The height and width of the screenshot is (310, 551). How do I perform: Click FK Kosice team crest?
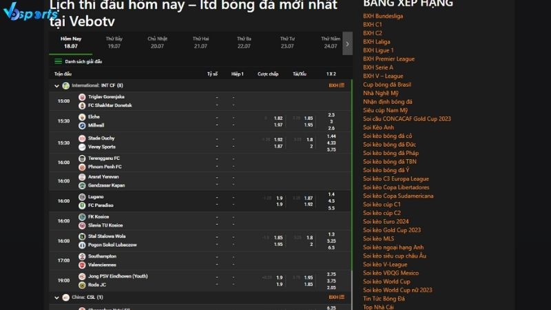tap(82, 217)
